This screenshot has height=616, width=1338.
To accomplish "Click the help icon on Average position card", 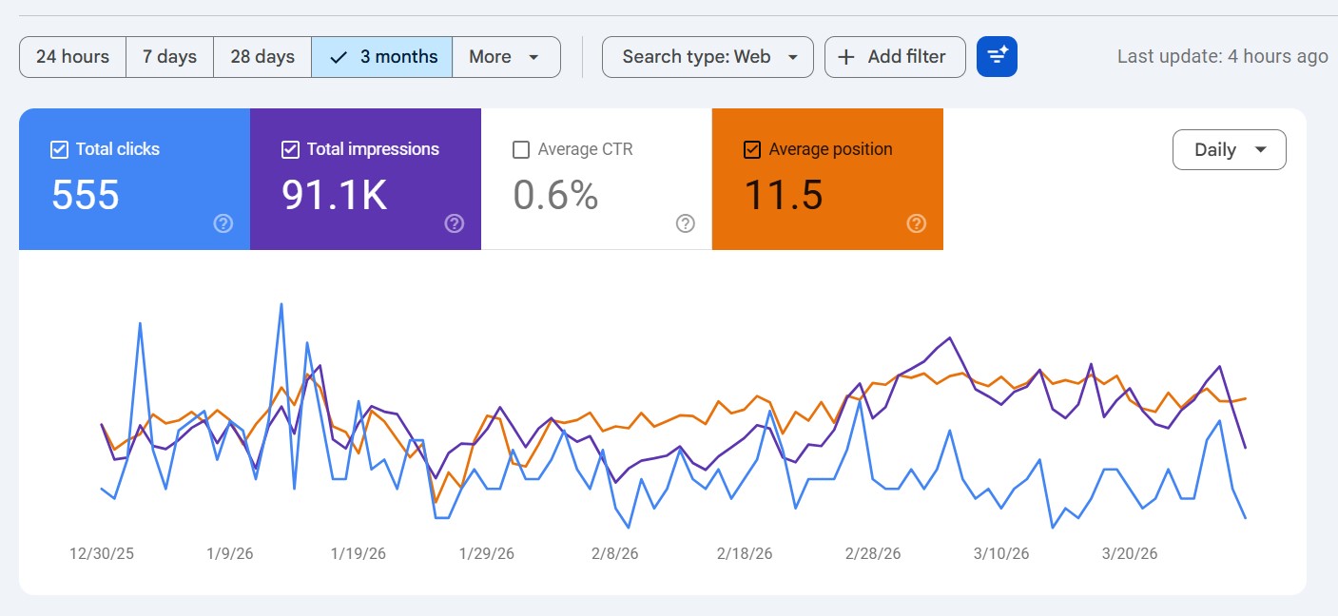I will click(x=916, y=223).
